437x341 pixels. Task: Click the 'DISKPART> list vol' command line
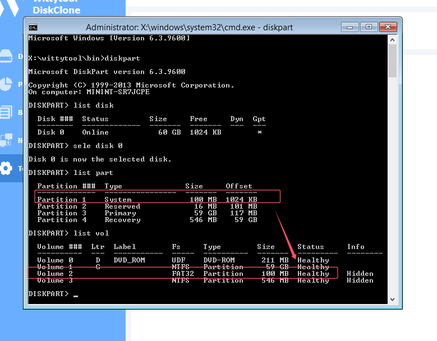pyautogui.click(x=68, y=233)
